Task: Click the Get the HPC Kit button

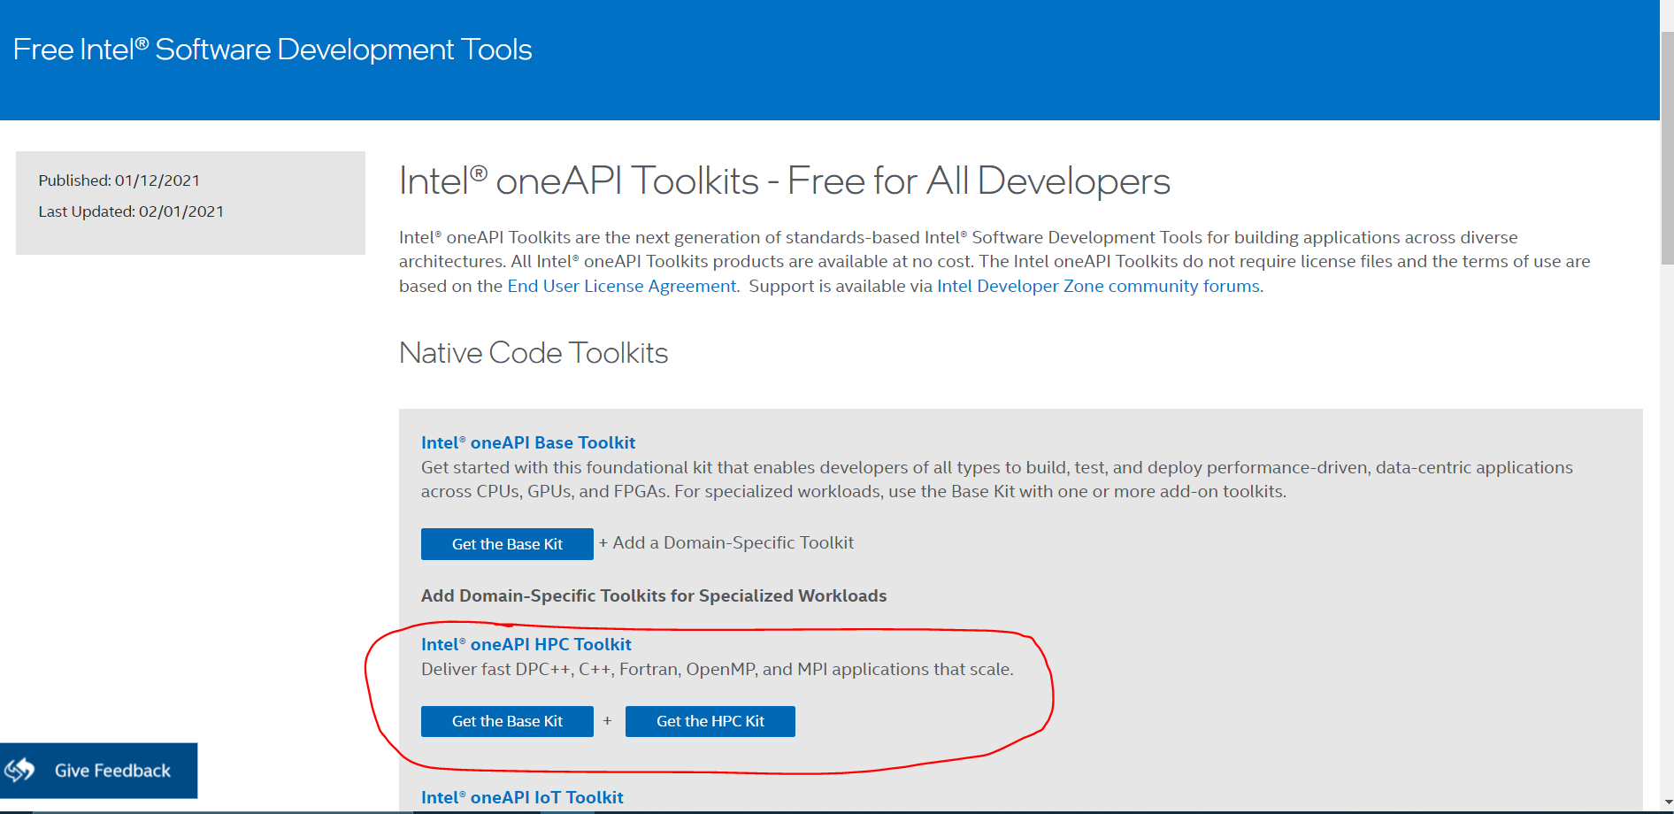Action: tap(710, 721)
